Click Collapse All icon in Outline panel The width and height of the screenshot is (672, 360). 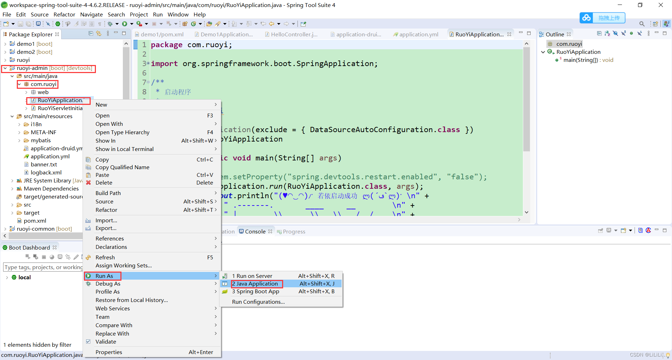tap(599, 34)
